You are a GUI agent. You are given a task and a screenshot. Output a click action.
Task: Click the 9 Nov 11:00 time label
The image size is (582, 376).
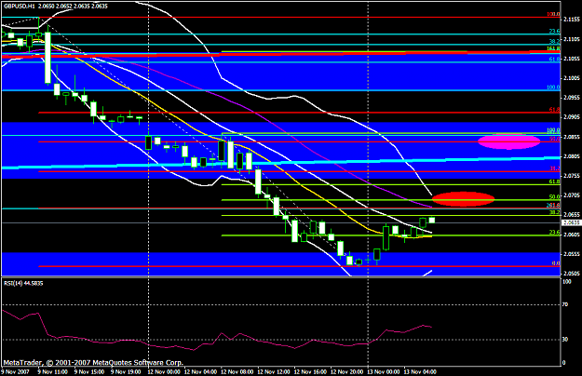(53, 371)
